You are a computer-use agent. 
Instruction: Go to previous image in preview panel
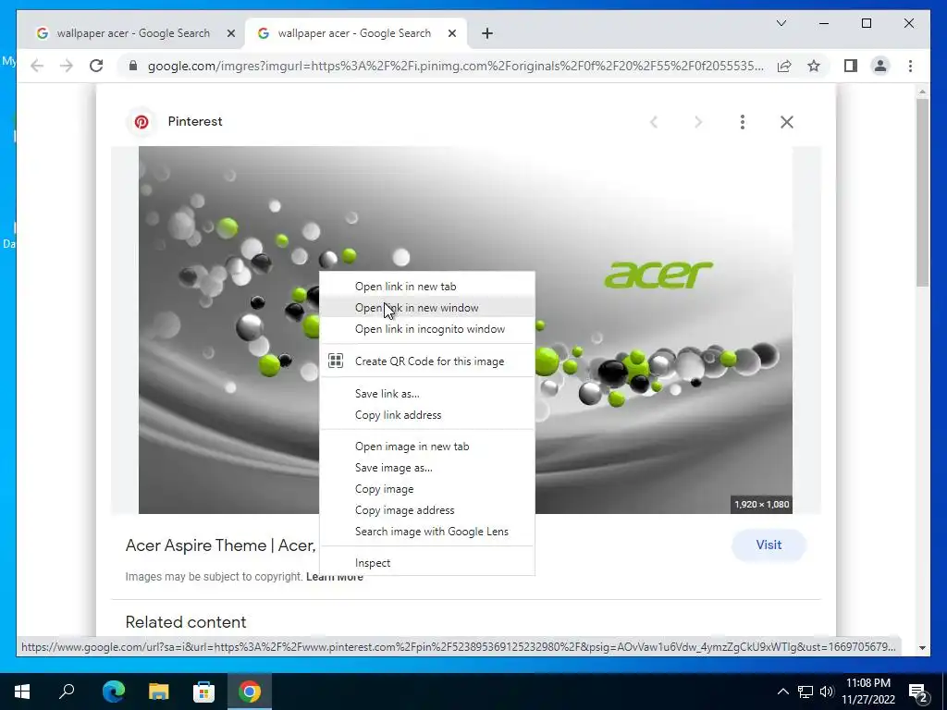(654, 122)
